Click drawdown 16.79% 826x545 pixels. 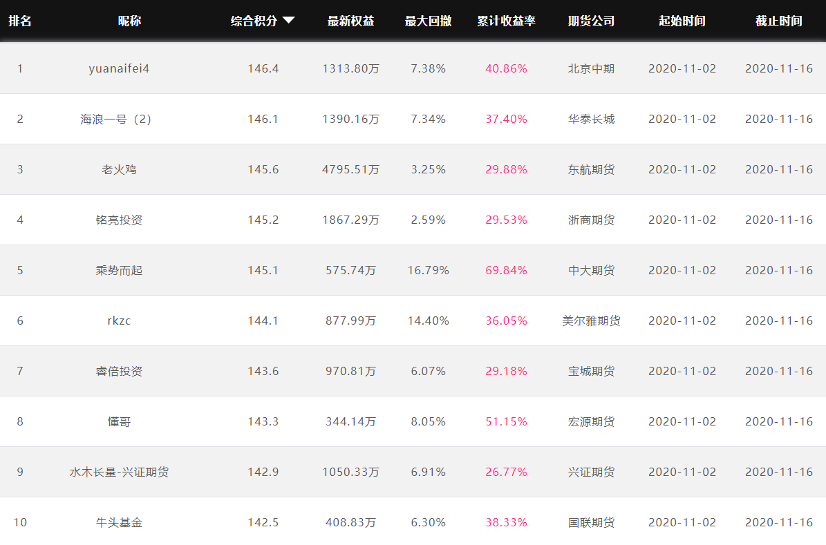click(x=429, y=271)
